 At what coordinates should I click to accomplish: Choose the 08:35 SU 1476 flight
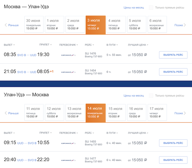173,55
